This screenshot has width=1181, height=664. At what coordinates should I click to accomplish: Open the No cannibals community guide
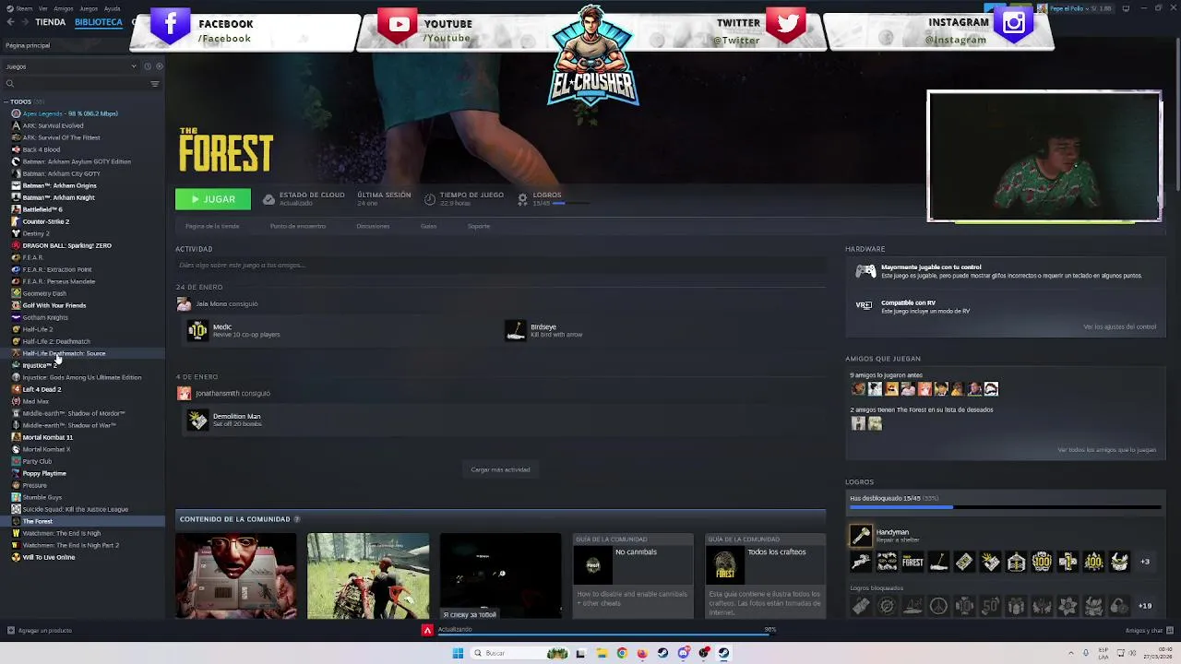(633, 575)
